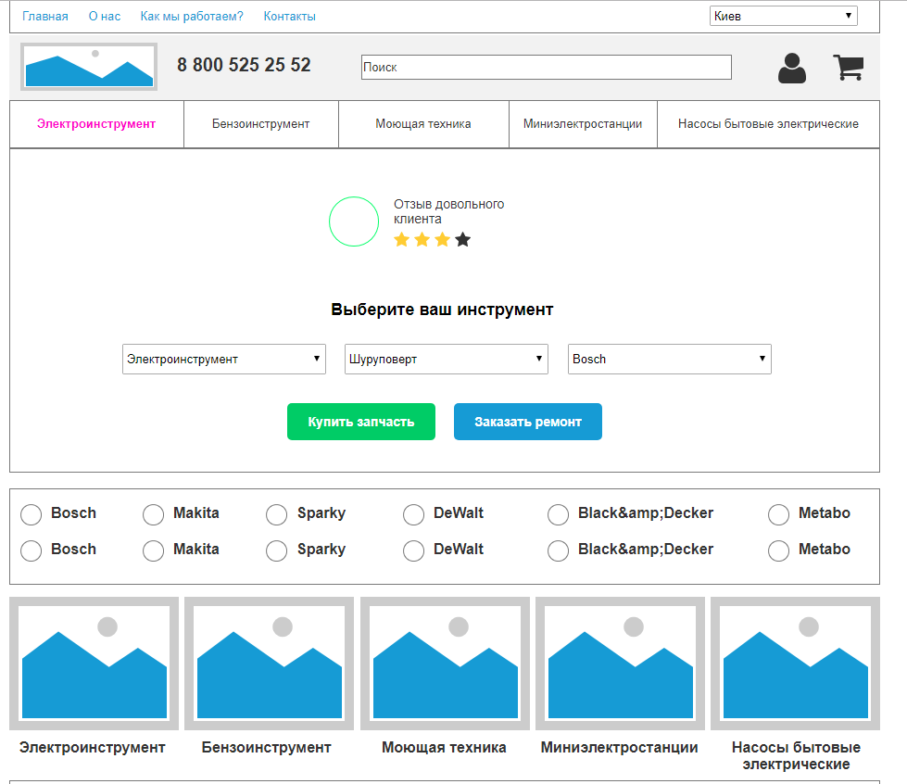Switch to the Бензоинструмент tab

point(260,124)
